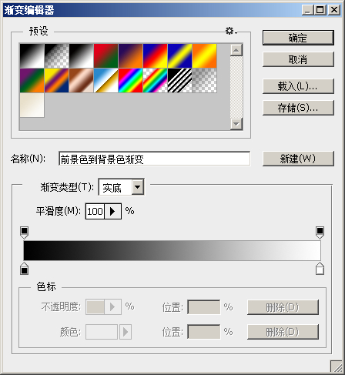The width and height of the screenshot is (345, 375).
Task: Click the 确定 button
Action: coord(298,38)
